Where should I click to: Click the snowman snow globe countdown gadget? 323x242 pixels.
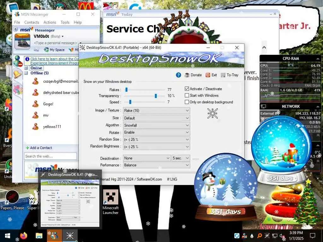click(226, 186)
